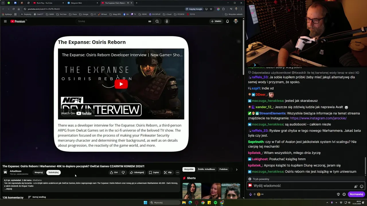
Task: Click the Utwórz create button
Action: (216, 21)
